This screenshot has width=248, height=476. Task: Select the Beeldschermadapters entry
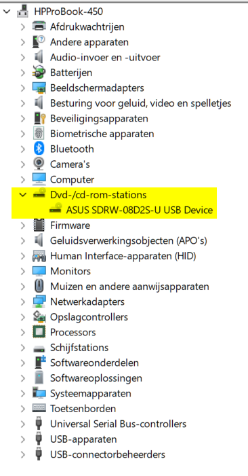(97, 88)
